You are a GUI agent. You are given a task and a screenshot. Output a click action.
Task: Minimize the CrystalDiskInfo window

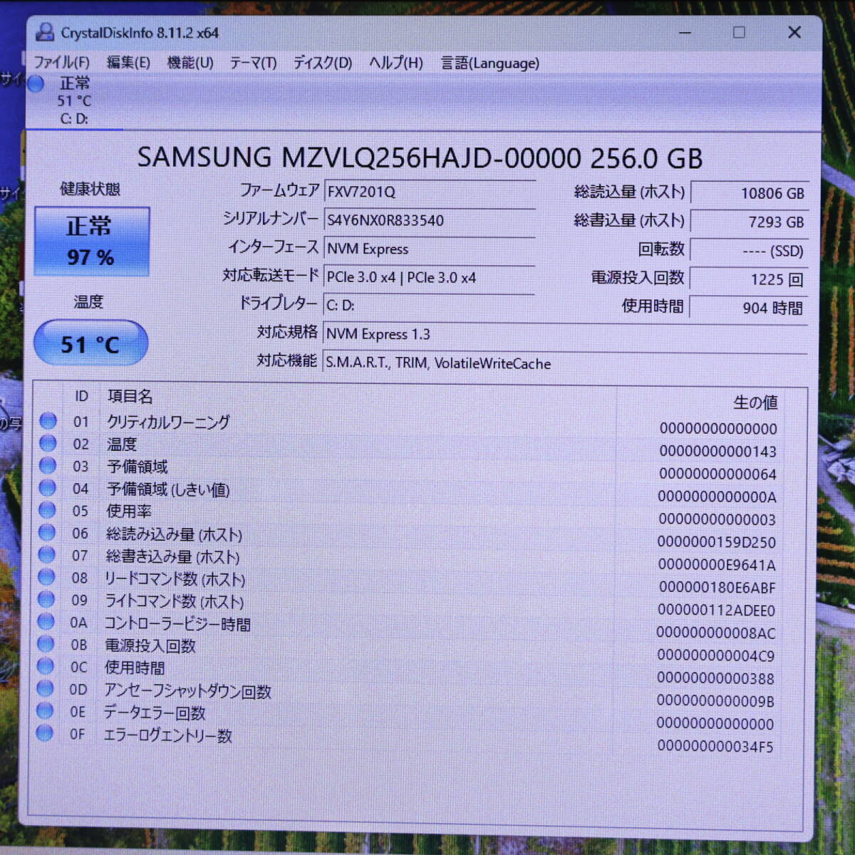point(685,33)
